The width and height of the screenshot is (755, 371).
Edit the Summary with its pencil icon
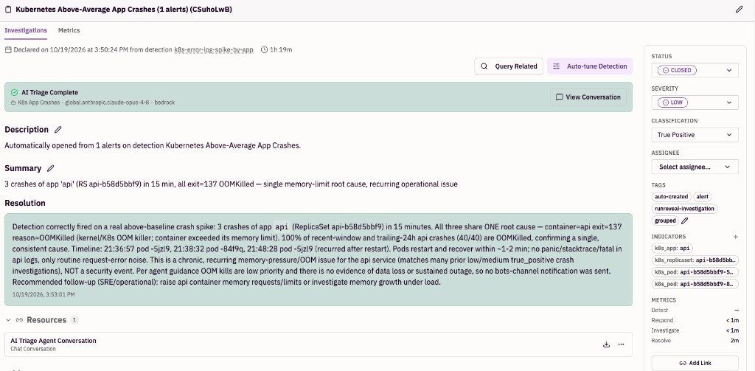(x=51, y=168)
